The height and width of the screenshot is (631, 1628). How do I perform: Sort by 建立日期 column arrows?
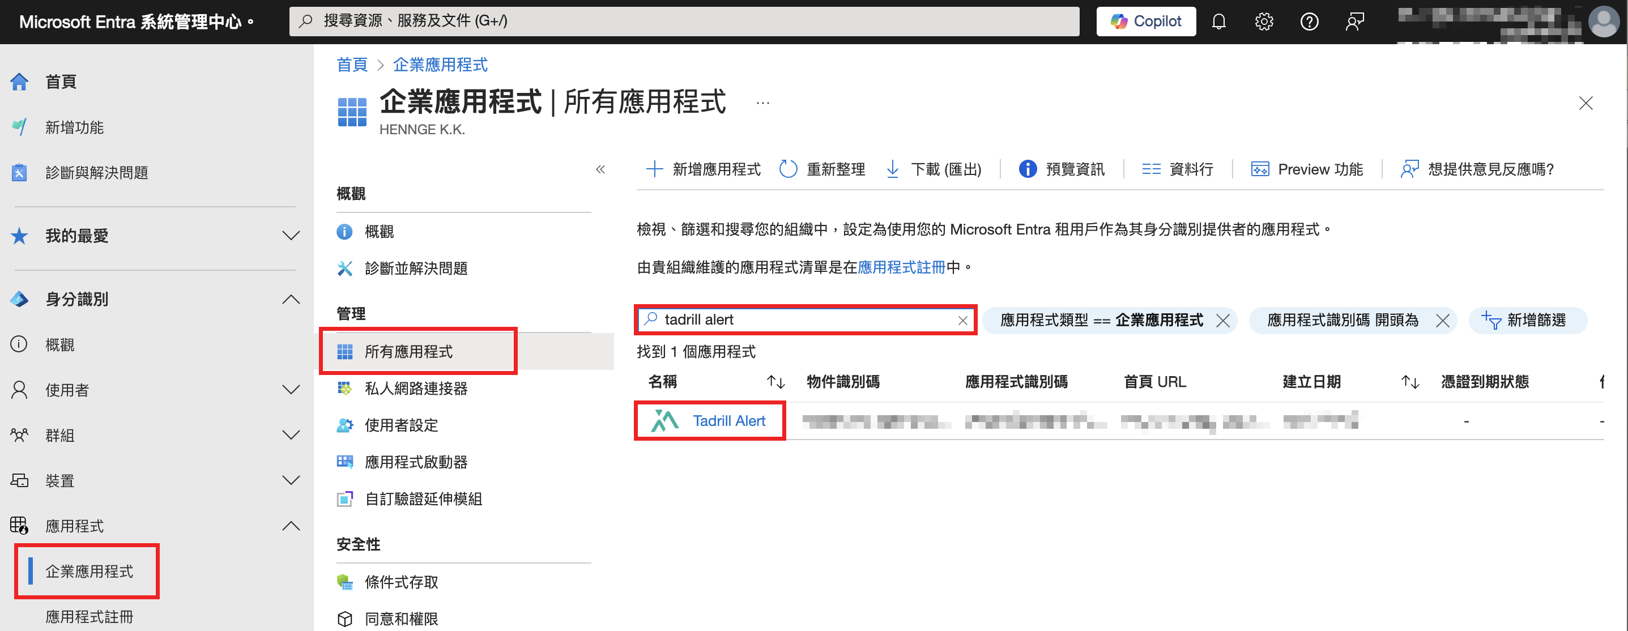pos(1409,382)
